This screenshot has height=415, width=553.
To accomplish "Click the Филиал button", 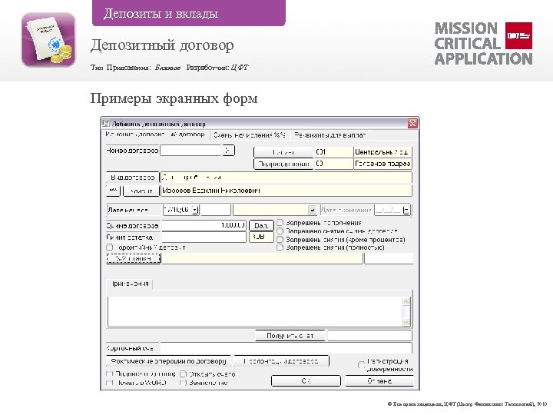I will 283,152.
